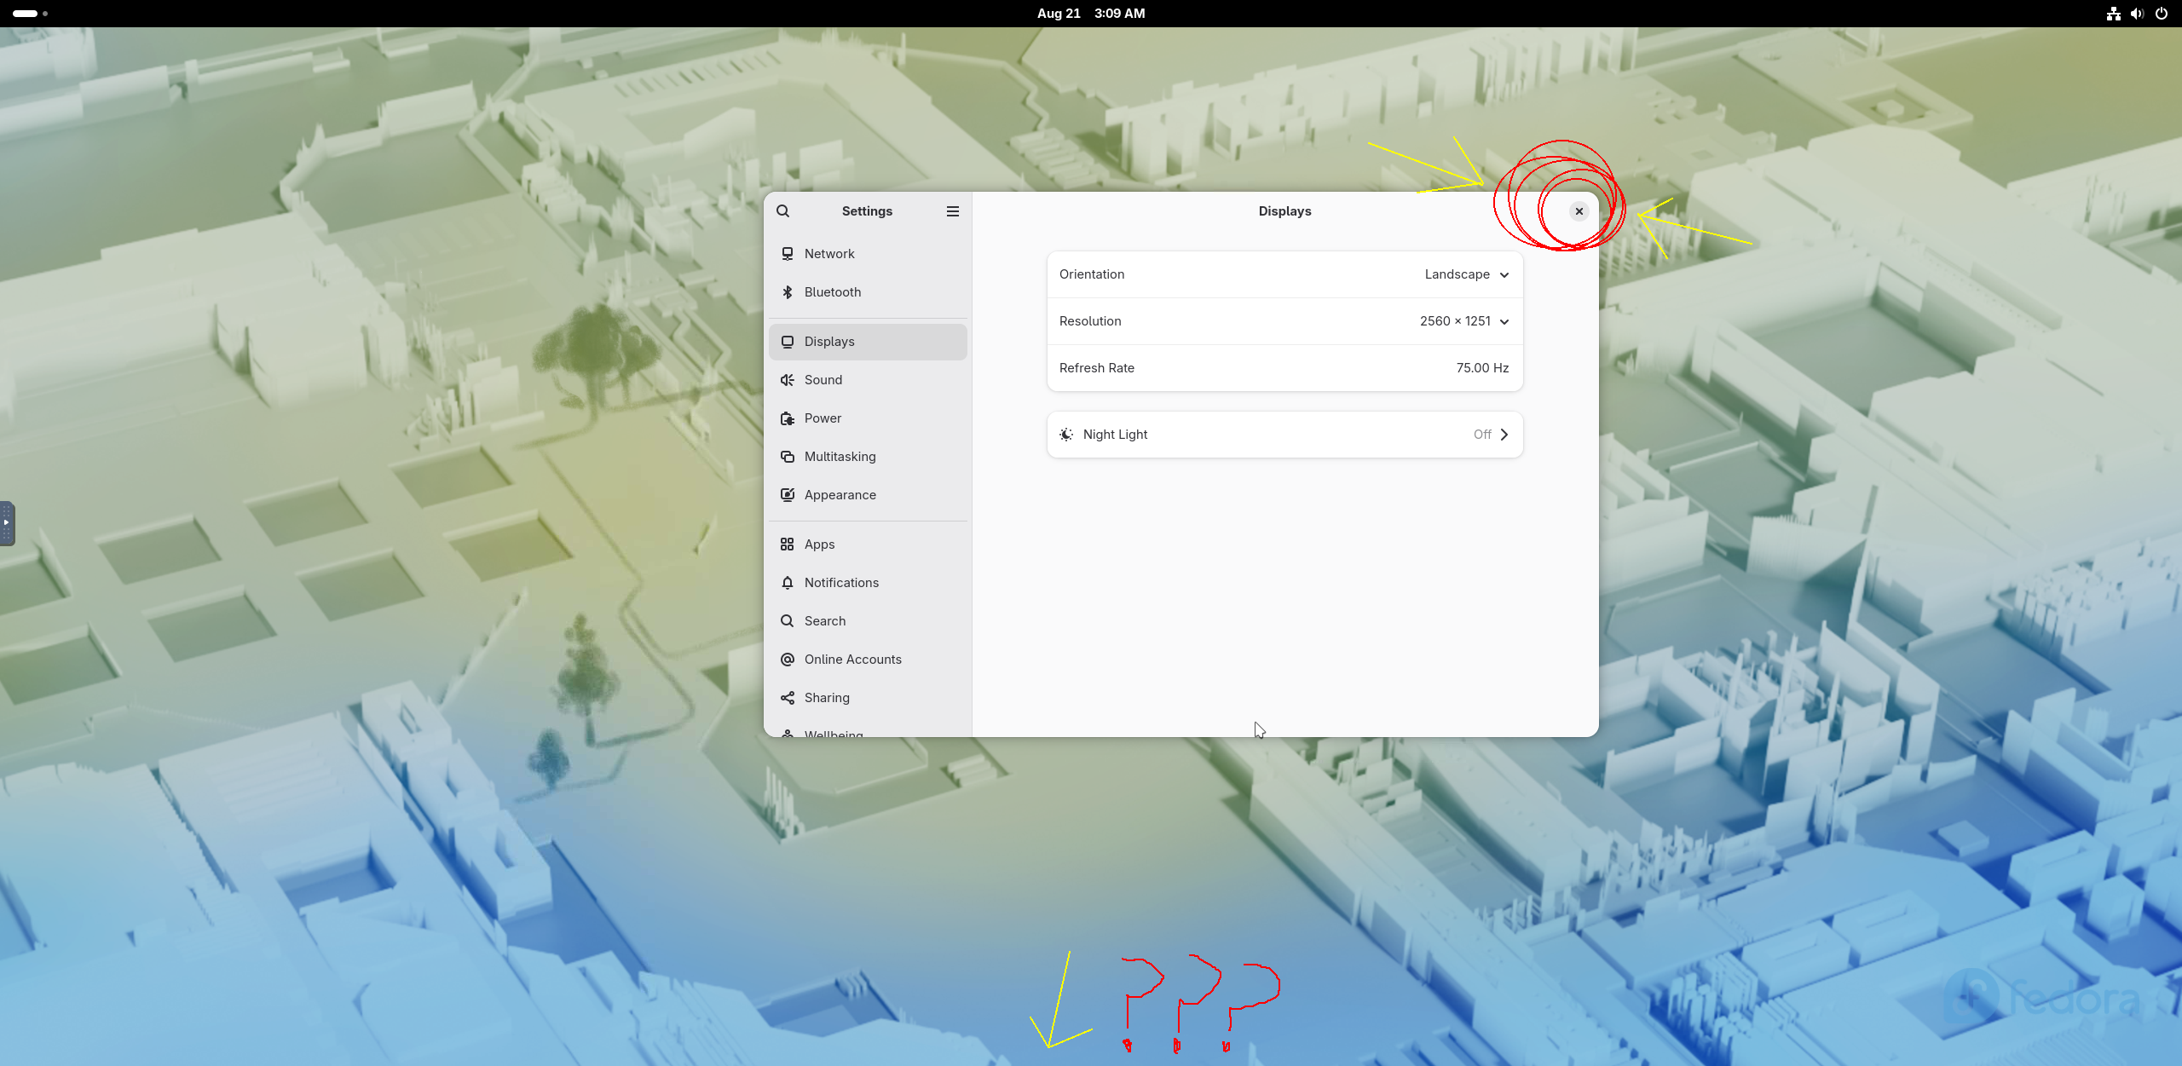Click the Bluetooth sidebar icon
The image size is (2182, 1066).
point(788,292)
